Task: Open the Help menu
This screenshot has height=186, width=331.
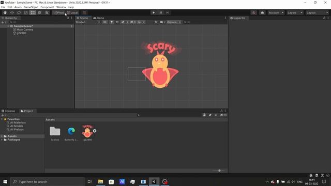Action: (71, 7)
